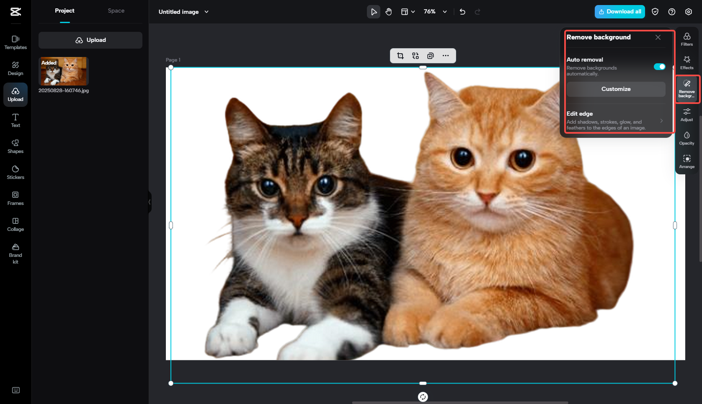Click the Download all button
Screen dimensions: 702x404
click(x=619, y=12)
